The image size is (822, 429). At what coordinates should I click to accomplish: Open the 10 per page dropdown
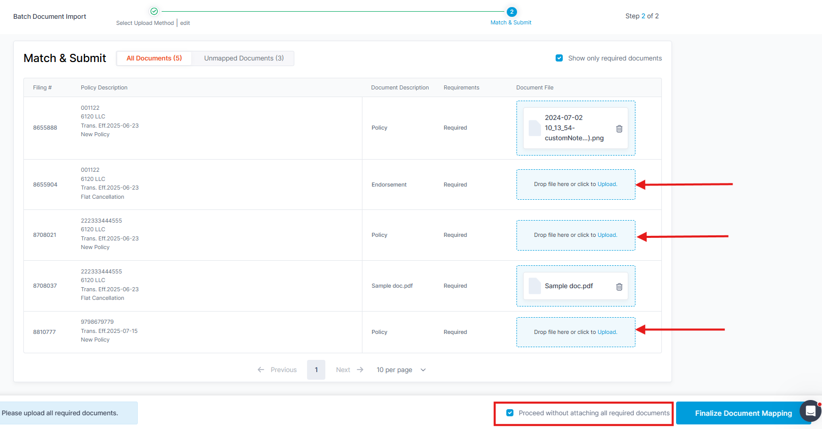click(x=401, y=370)
